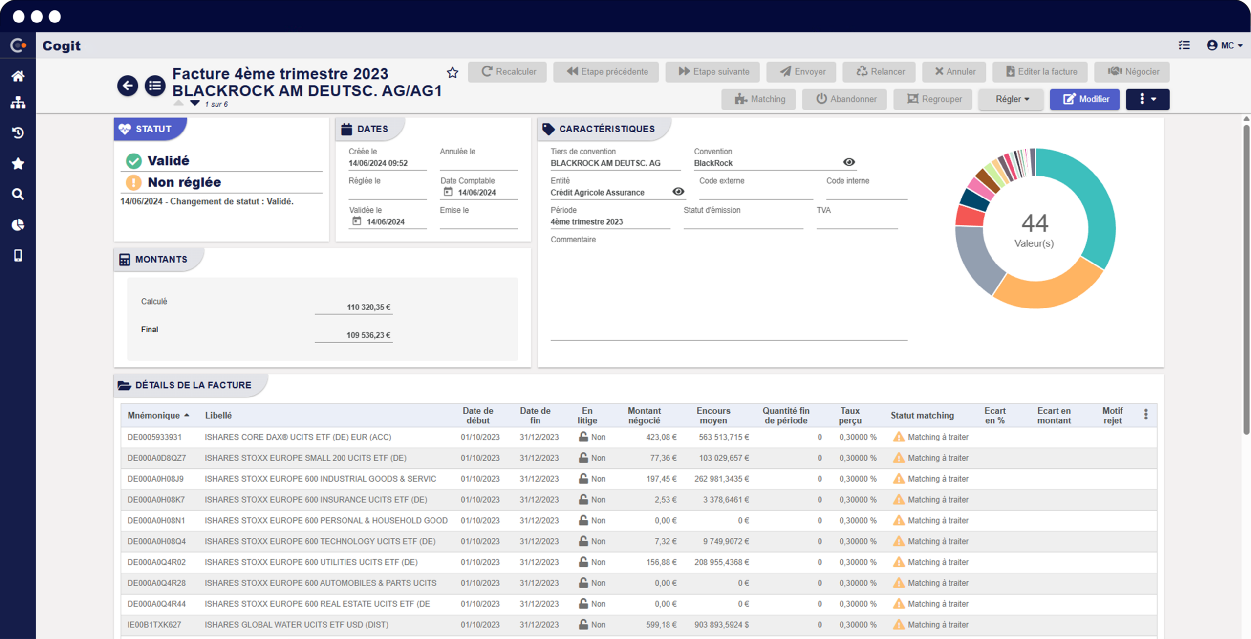This screenshot has width=1251, height=639.
Task: Click the Modifier button
Action: coord(1084,99)
